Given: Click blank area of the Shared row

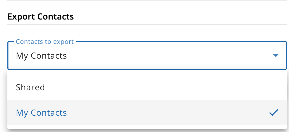Looking at the screenshot, I should tap(166, 87).
